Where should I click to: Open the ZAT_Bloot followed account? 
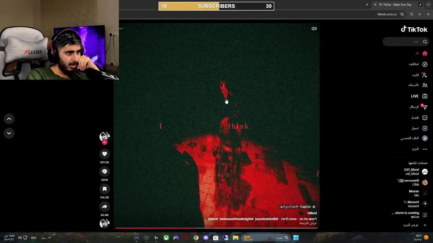tap(415, 172)
